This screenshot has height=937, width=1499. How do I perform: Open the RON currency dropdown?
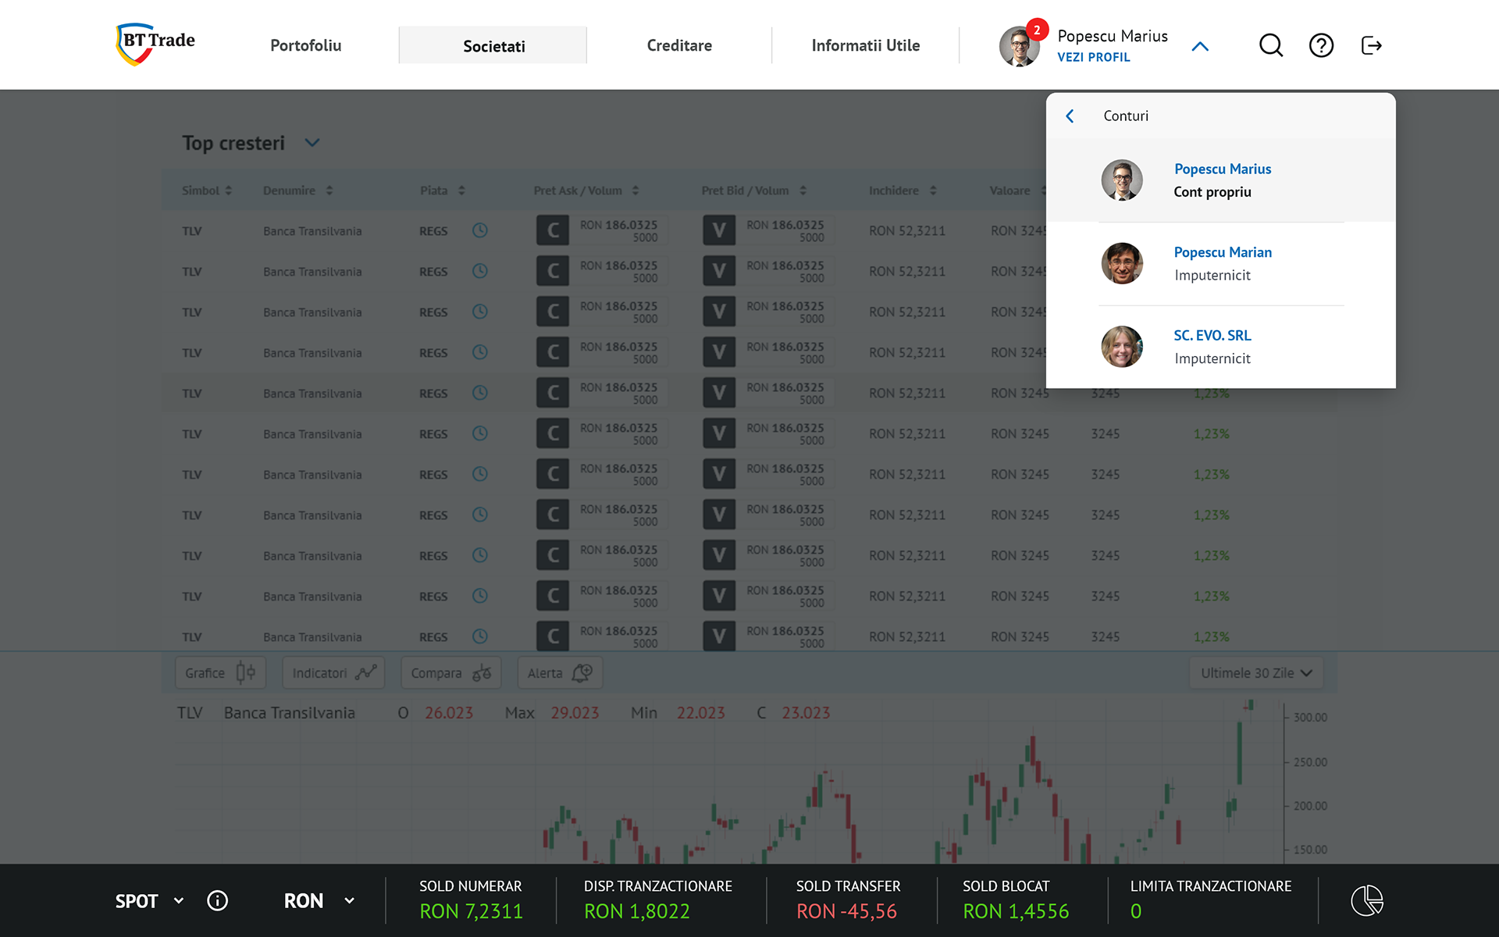319,901
